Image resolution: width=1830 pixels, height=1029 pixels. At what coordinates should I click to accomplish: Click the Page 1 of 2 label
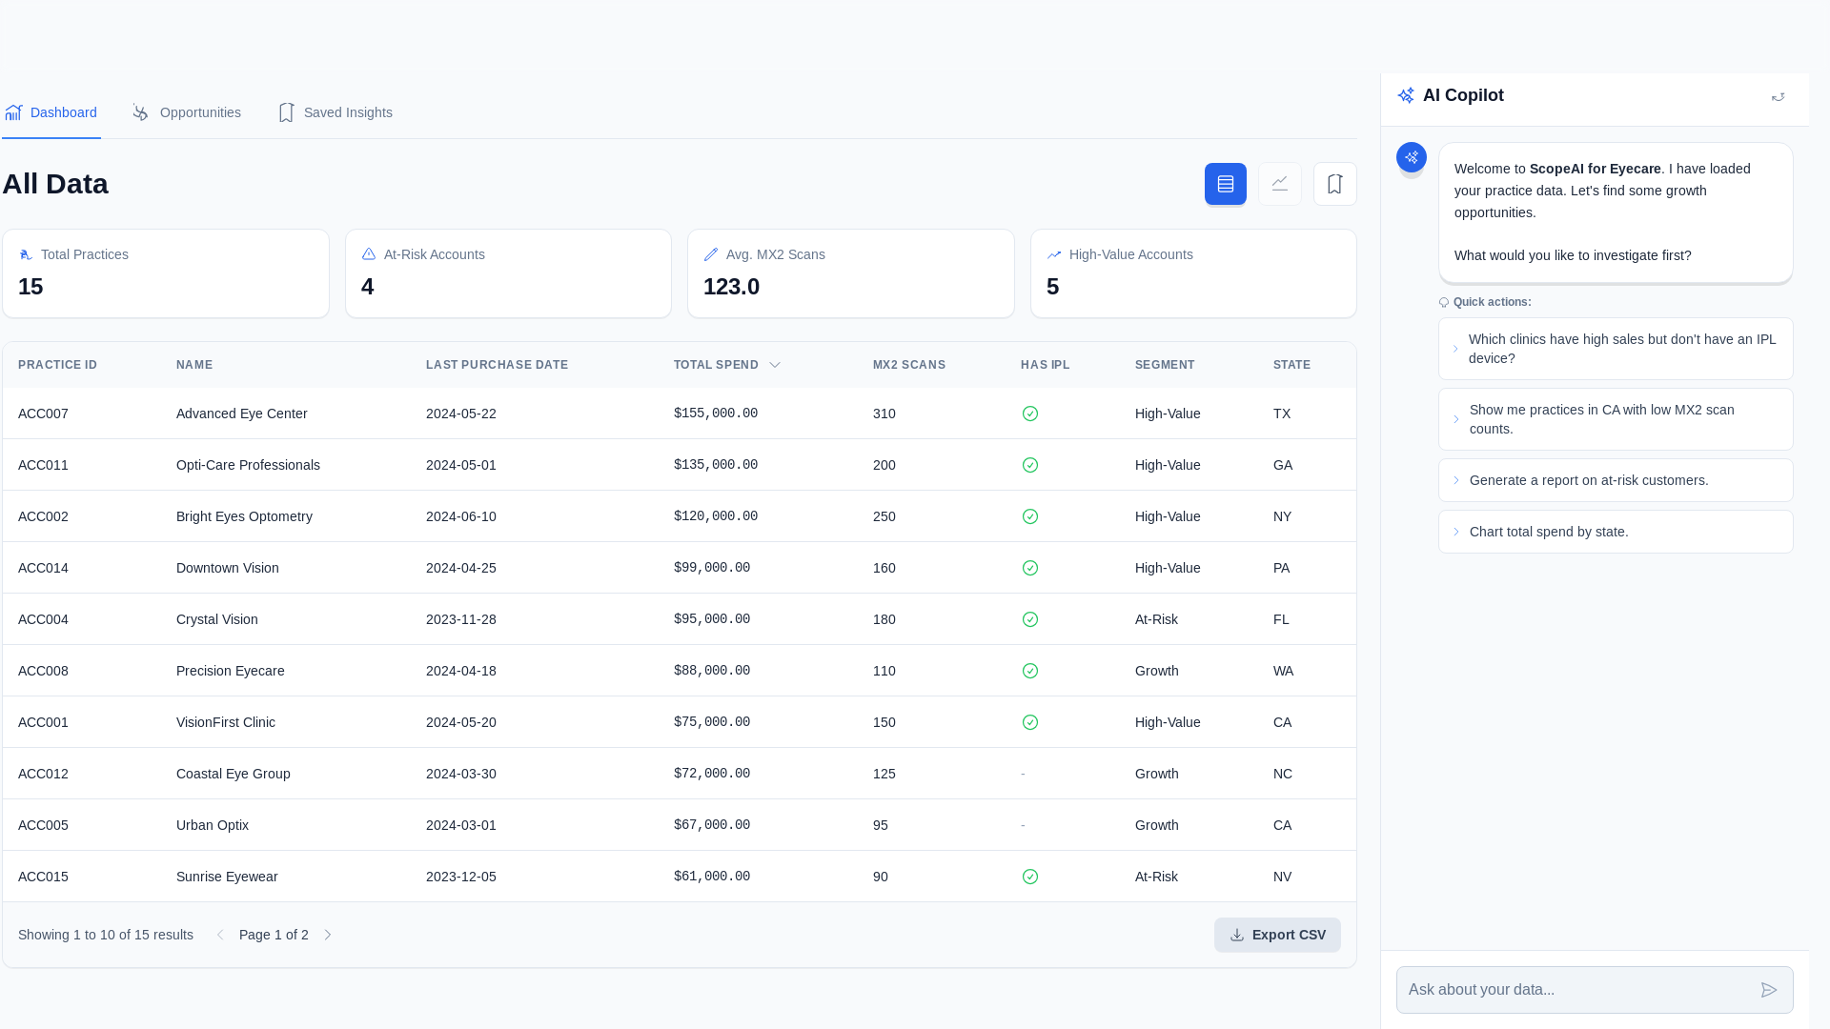coord(274,935)
